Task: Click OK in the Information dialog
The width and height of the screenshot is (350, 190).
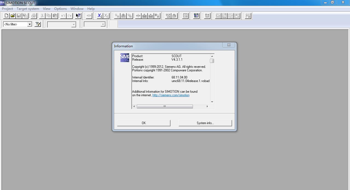Action: tap(144, 123)
